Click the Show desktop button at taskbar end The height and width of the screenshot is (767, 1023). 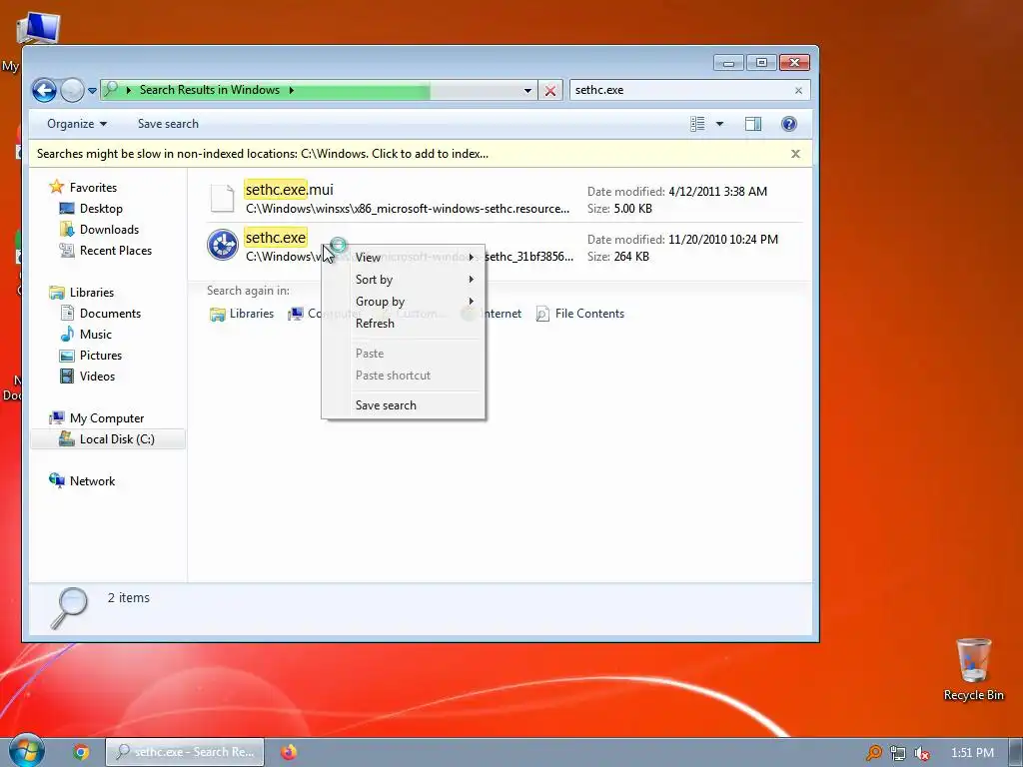pyautogui.click(x=1016, y=753)
